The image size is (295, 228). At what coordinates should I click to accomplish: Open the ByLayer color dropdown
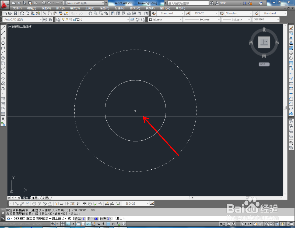click(x=166, y=20)
